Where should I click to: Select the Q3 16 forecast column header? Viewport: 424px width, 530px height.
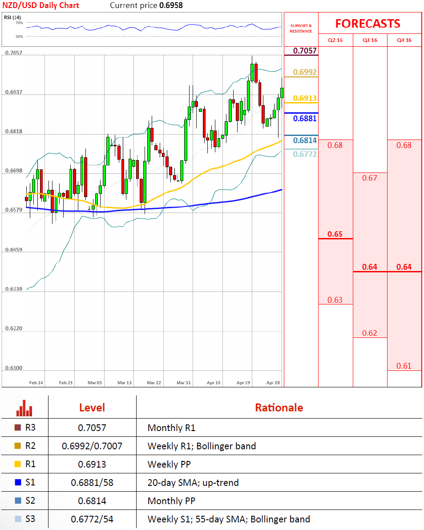coord(370,40)
